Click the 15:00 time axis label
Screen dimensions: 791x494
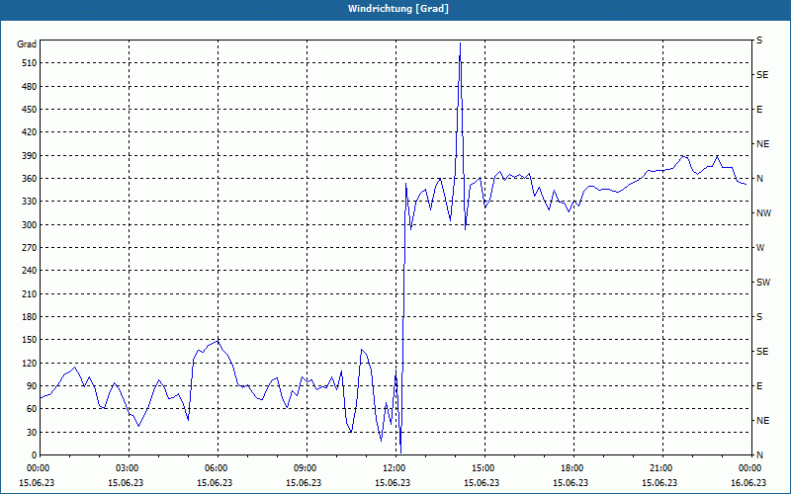point(484,468)
